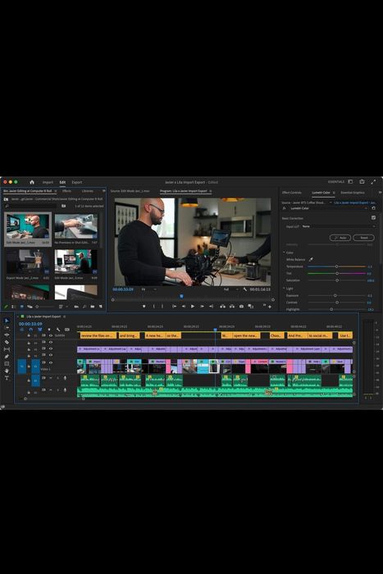Toggle lock on the Subtitle track

pos(29,335)
